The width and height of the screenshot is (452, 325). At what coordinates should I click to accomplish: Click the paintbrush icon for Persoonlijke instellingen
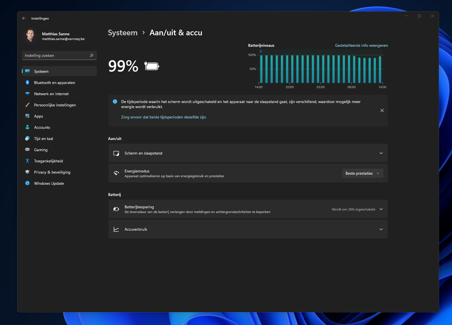(27, 105)
